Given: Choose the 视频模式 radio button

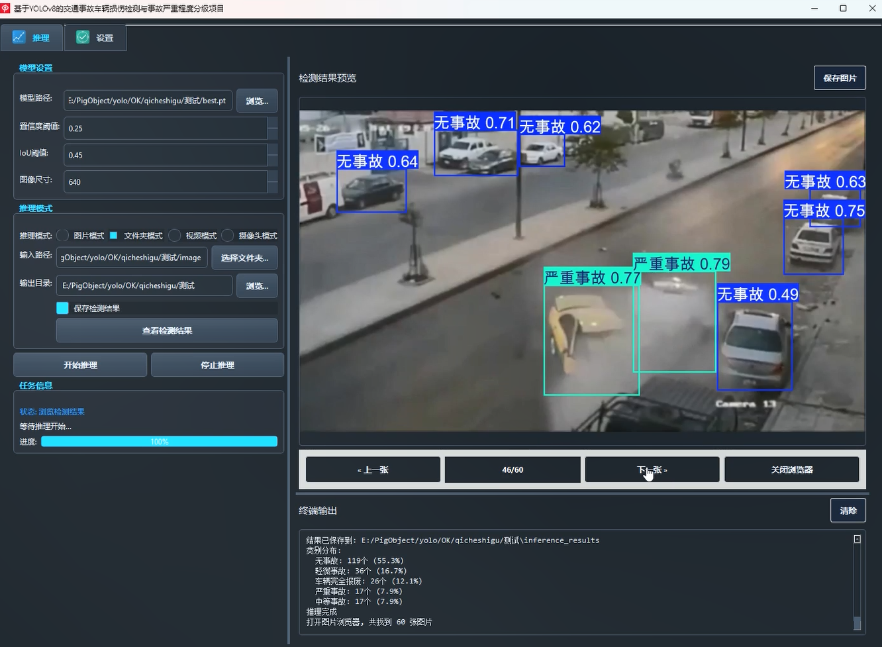Looking at the screenshot, I should click(175, 235).
